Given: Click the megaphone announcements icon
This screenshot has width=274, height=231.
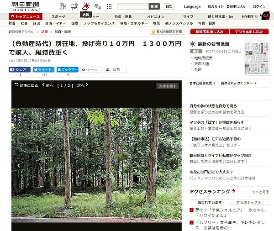Looking at the screenshot, I should tap(74, 6).
